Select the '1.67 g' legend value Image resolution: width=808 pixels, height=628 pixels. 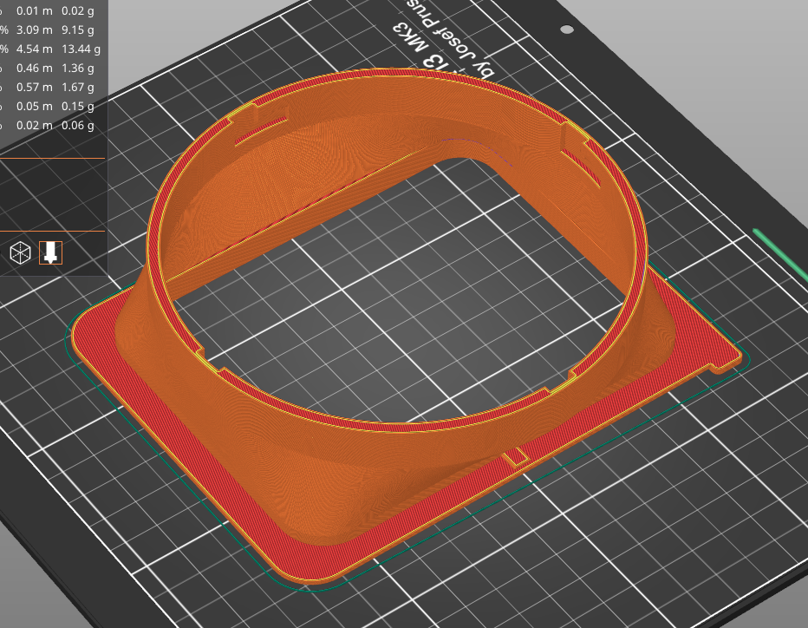click(78, 87)
